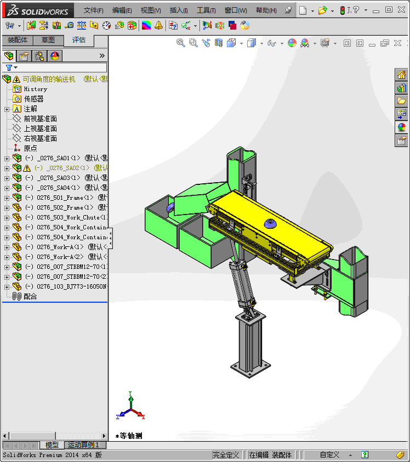Open the Design Library task pane icon
The image size is (410, 462).
tap(401, 88)
